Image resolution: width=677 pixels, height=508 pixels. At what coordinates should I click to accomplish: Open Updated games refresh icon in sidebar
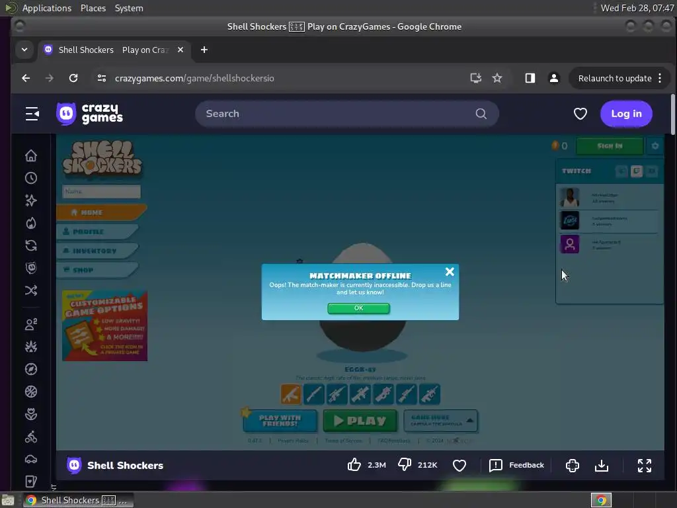[x=31, y=245]
